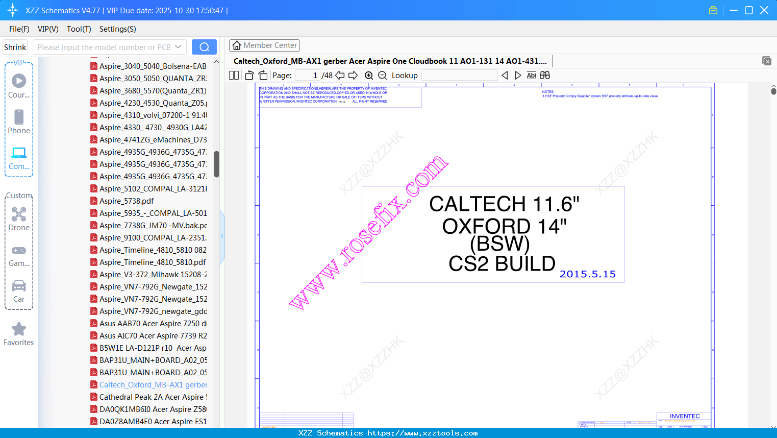The image size is (777, 438).
Task: Find previous lookup match triangle
Action: [x=505, y=75]
